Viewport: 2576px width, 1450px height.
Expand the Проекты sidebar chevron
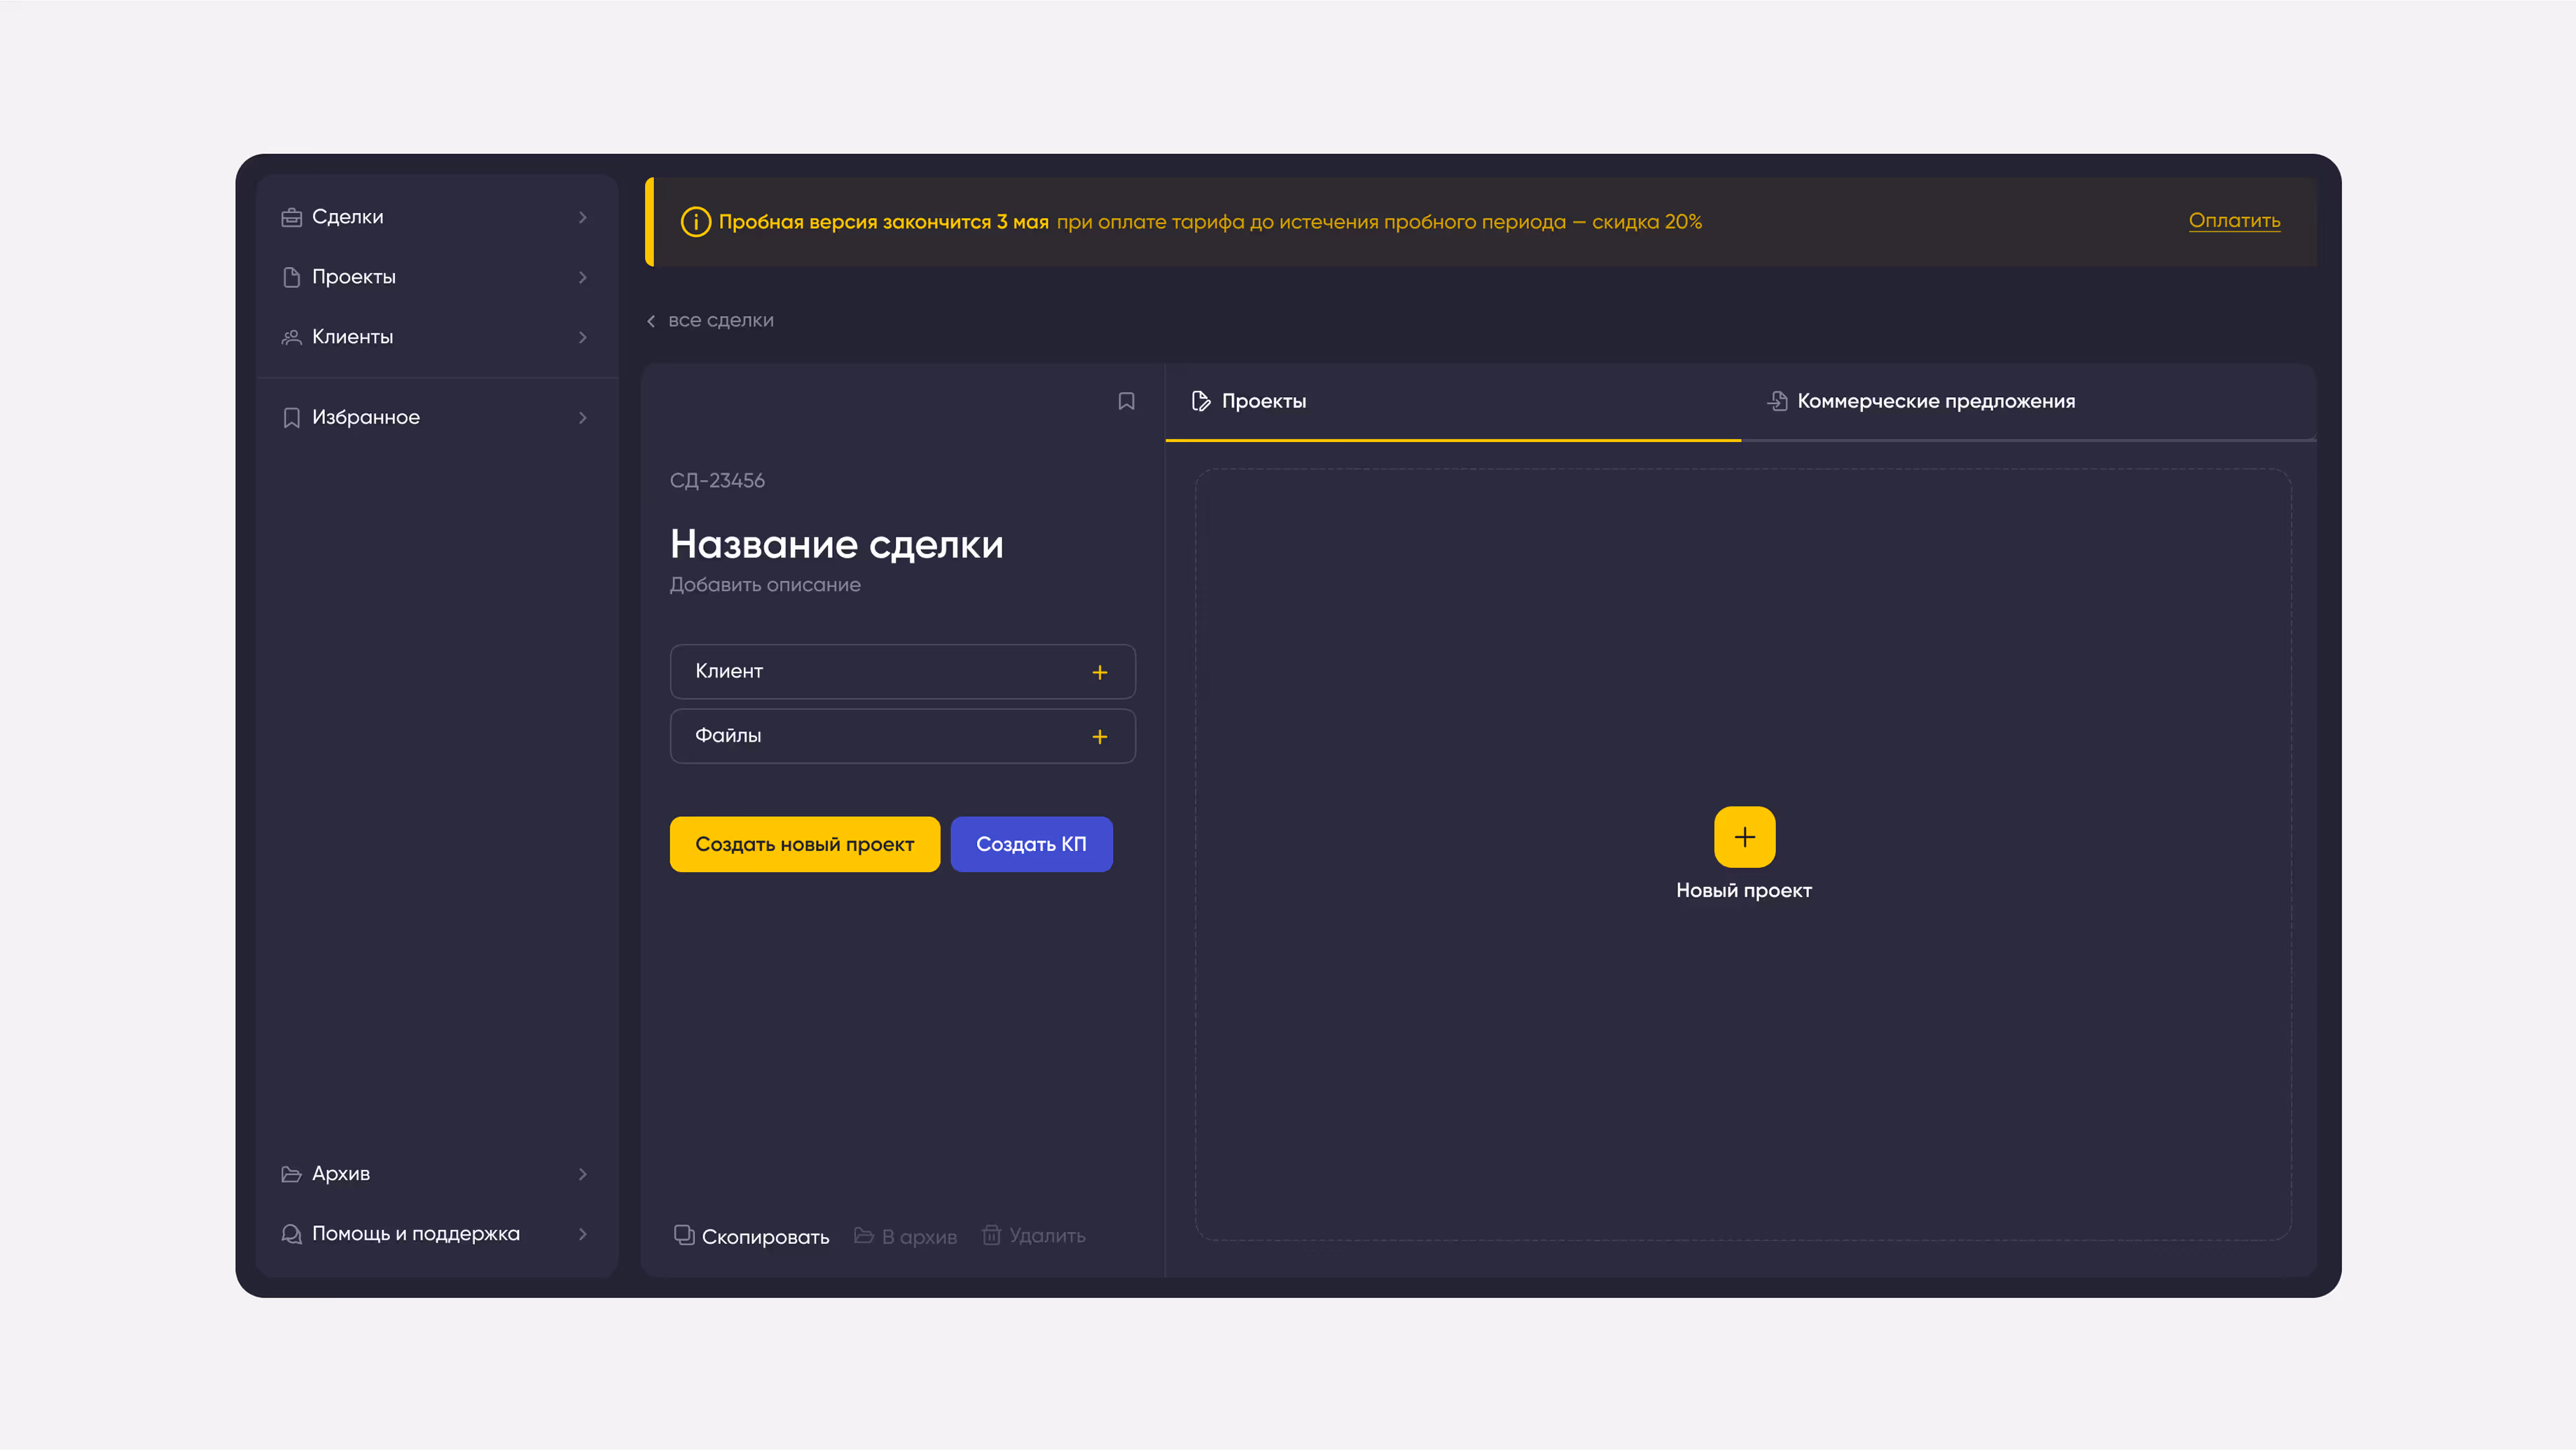(583, 277)
